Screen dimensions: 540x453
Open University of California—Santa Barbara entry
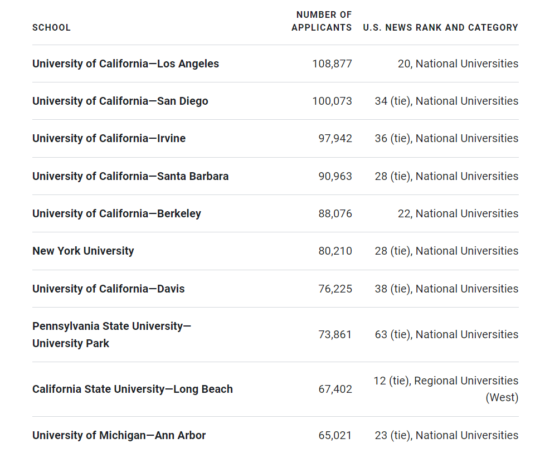point(130,176)
